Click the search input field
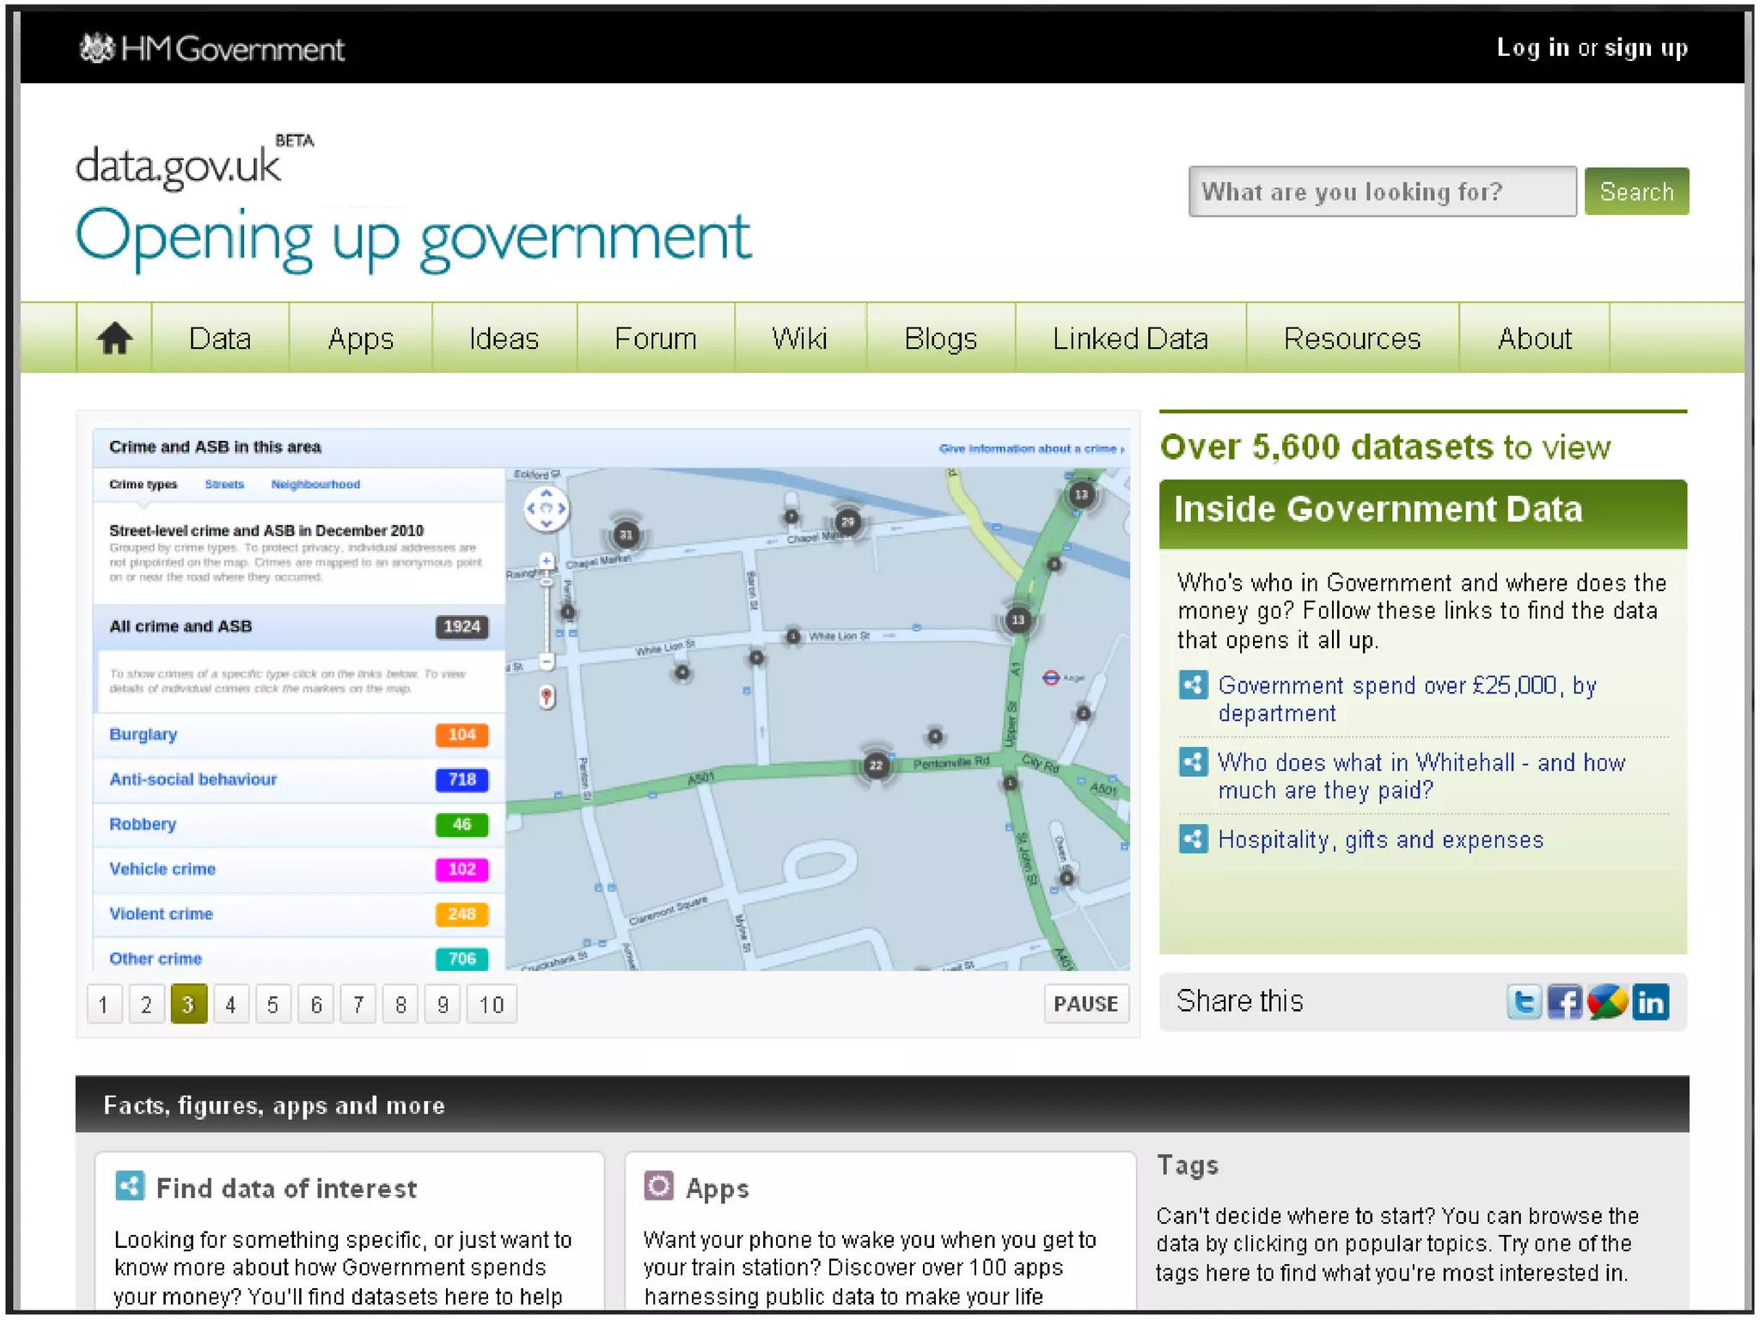 coord(1381,191)
